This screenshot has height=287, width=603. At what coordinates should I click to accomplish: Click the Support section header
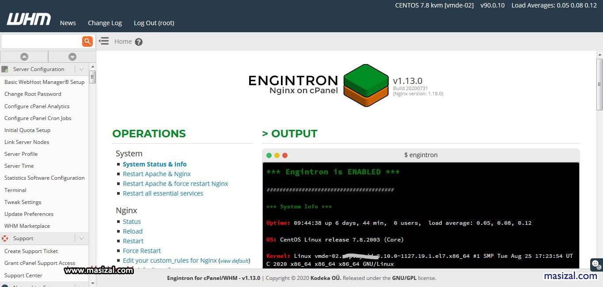tap(44, 238)
